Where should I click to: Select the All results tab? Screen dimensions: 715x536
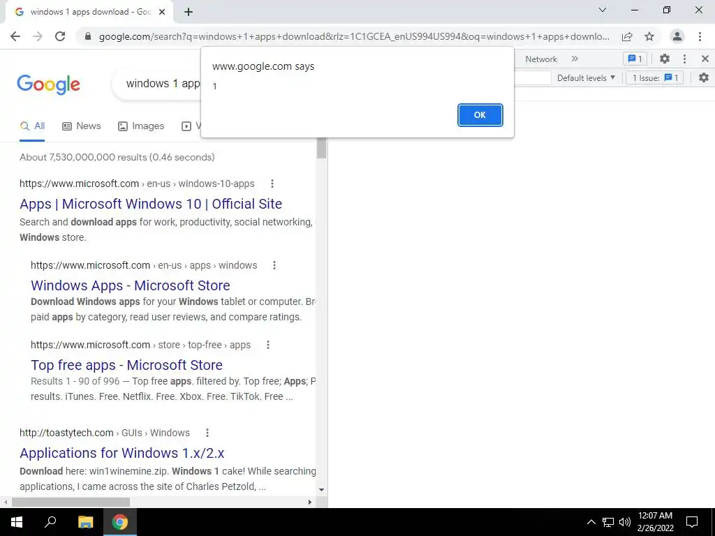click(32, 126)
